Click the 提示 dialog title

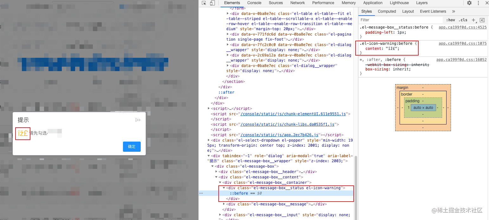tap(23, 120)
